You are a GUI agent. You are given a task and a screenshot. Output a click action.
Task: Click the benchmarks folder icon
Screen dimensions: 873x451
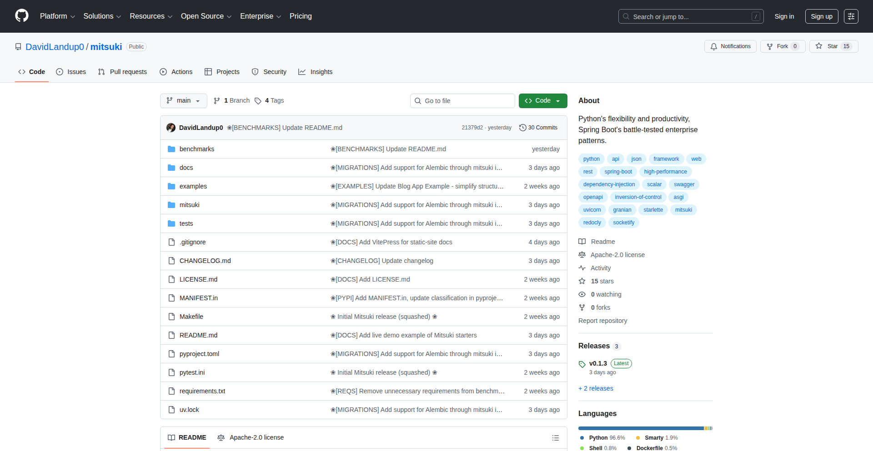pos(171,149)
